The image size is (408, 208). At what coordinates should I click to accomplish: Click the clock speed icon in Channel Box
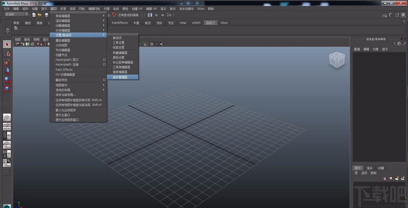[x=399, y=44]
